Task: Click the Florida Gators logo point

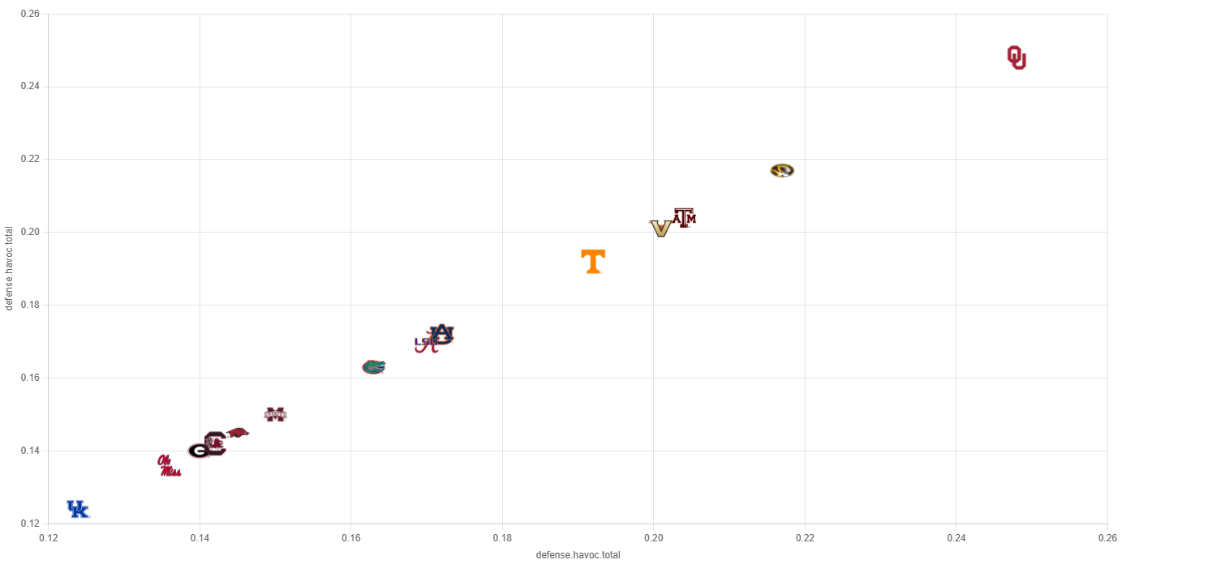Action: 373,367
